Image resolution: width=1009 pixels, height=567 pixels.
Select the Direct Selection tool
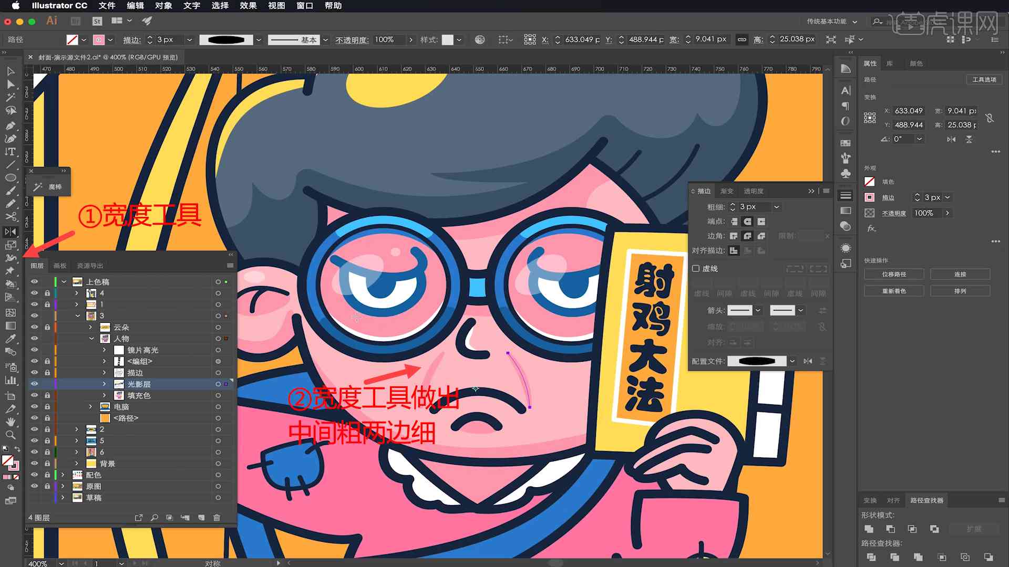click(10, 84)
